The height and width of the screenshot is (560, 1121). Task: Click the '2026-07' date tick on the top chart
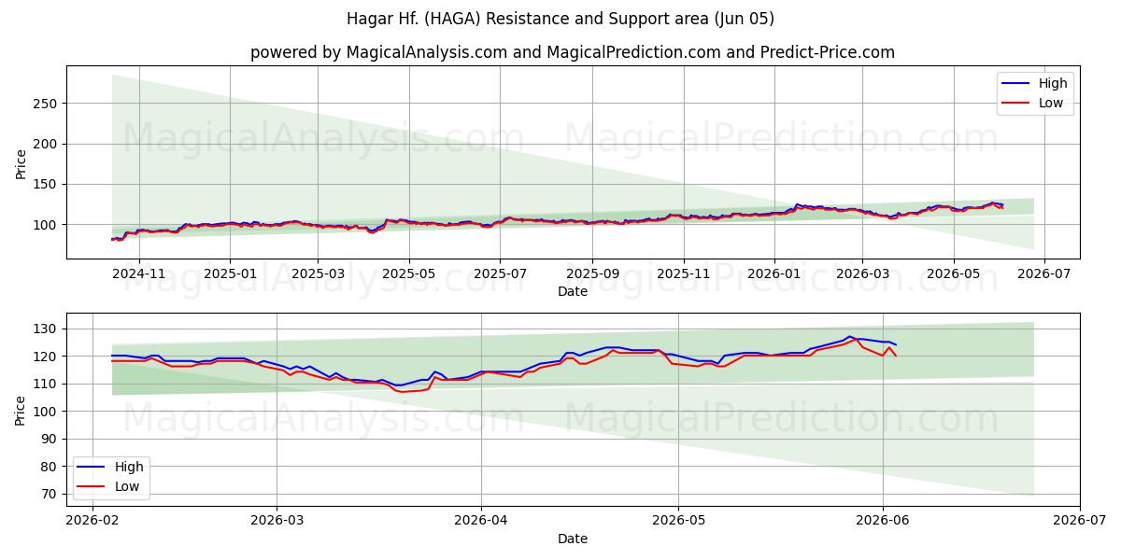[x=1043, y=274]
